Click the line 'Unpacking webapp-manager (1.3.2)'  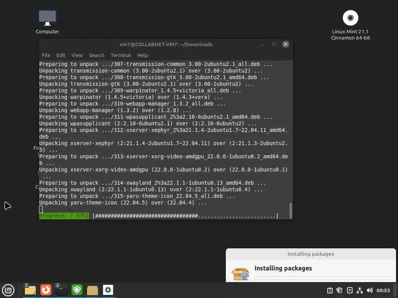[x=115, y=111]
